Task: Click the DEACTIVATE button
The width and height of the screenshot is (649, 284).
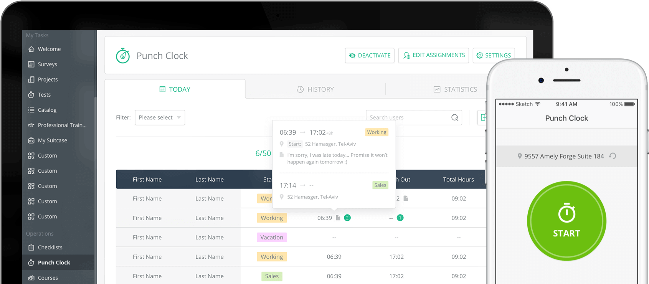Action: click(x=370, y=55)
